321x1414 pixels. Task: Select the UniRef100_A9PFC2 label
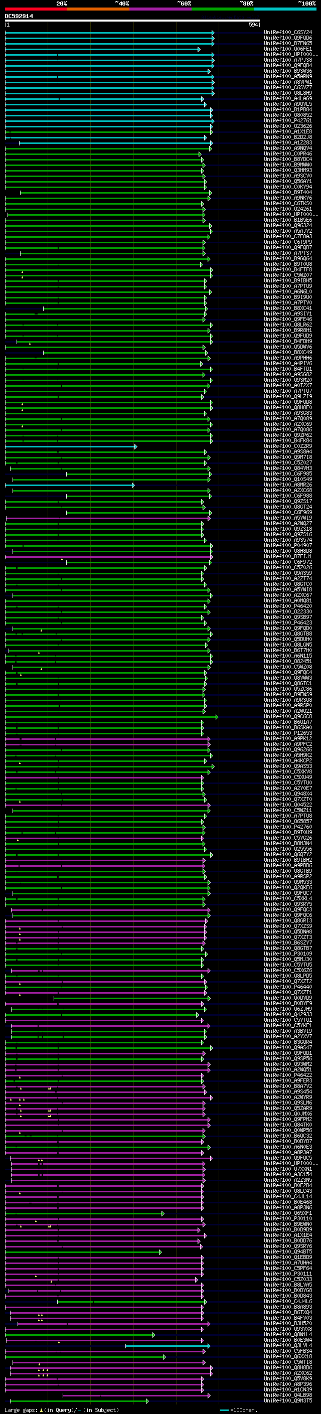(288, 744)
